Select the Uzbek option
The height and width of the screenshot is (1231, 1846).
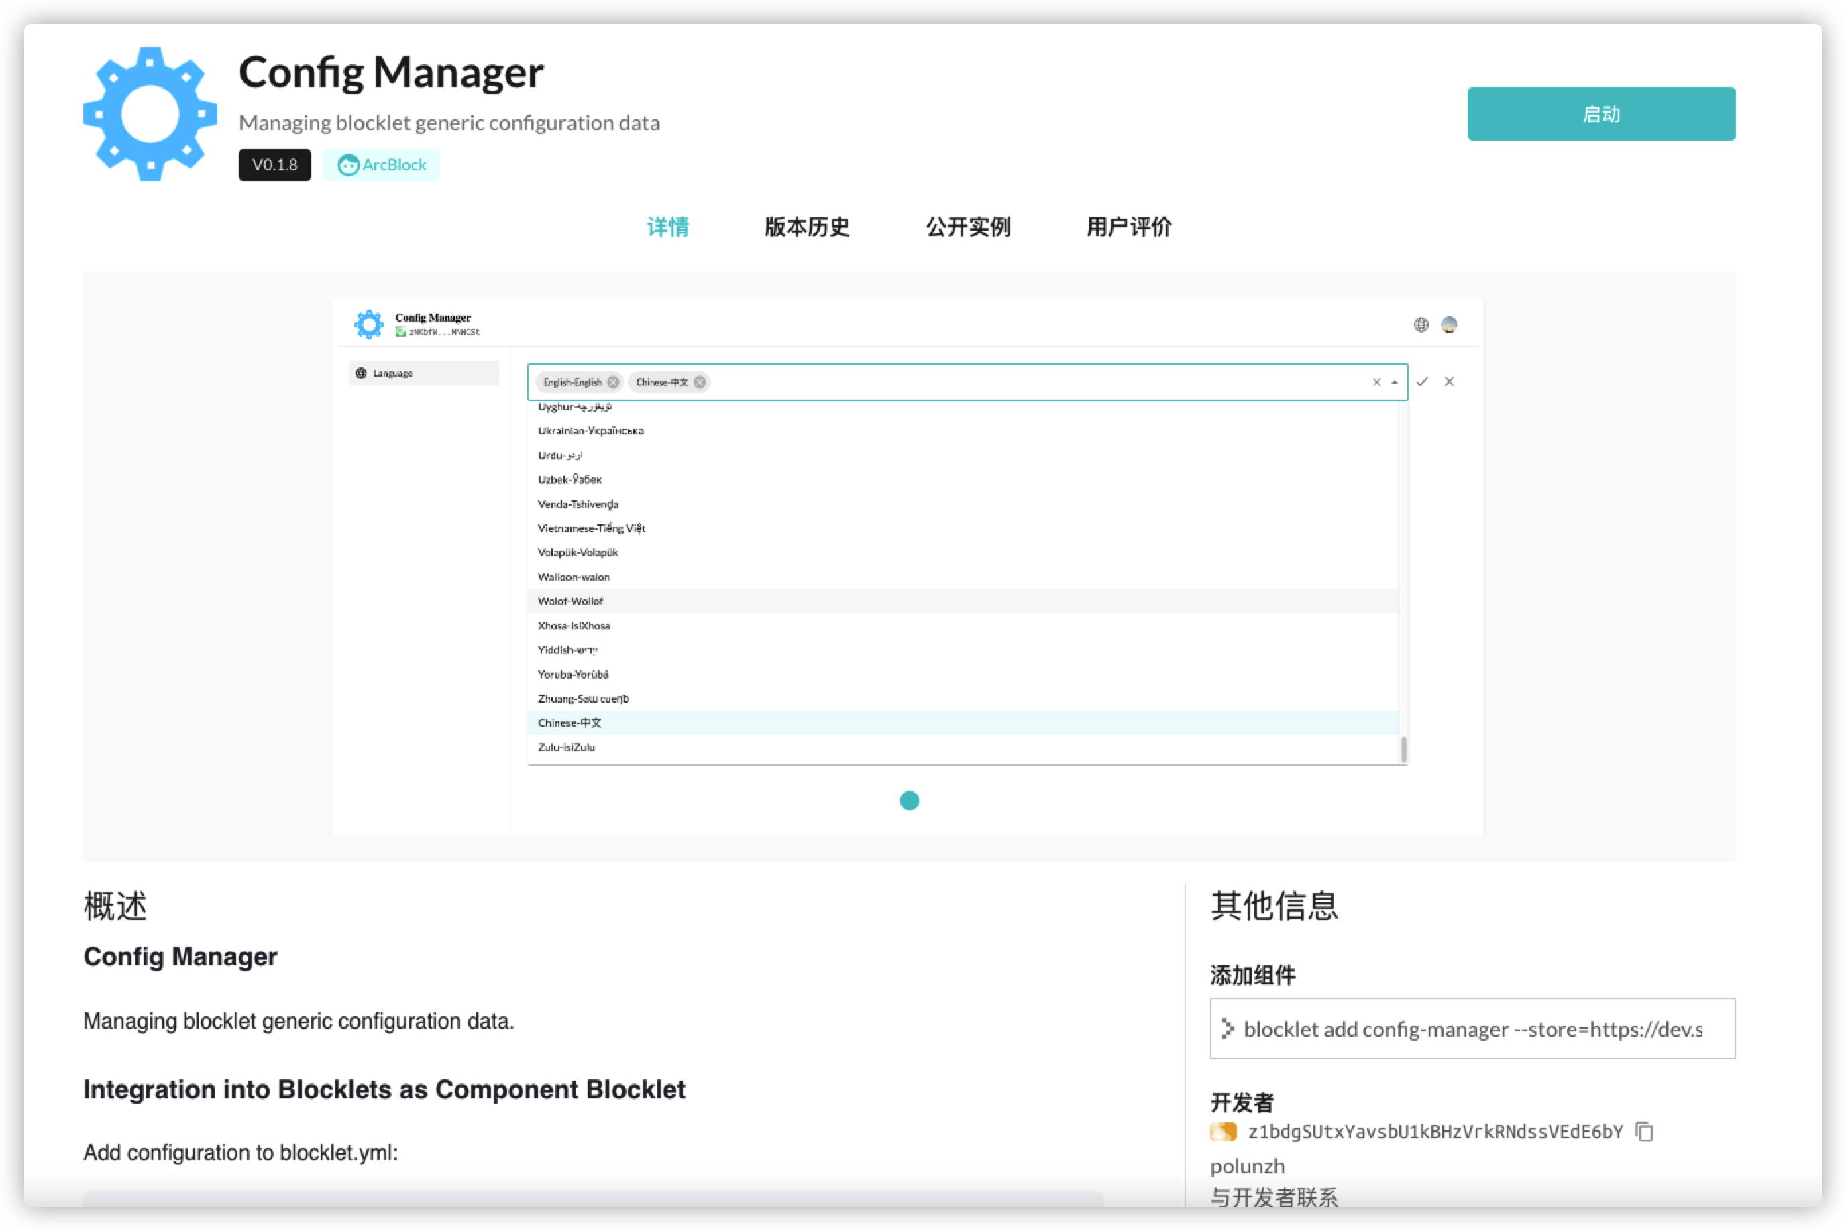coord(963,479)
